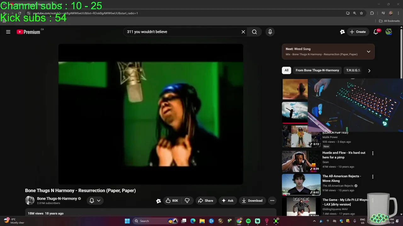Select the T.H.U.G.S. filter chip
The image size is (403, 226).
click(353, 70)
